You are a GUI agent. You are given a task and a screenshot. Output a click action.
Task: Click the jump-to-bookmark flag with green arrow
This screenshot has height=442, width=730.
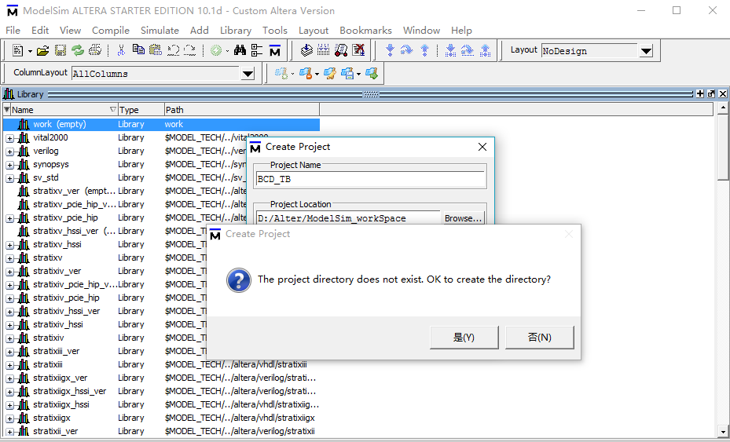pos(372,74)
